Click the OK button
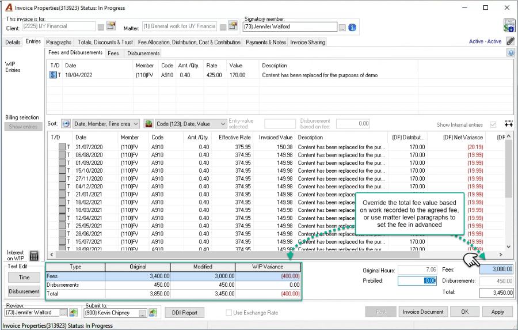 pos(465,312)
